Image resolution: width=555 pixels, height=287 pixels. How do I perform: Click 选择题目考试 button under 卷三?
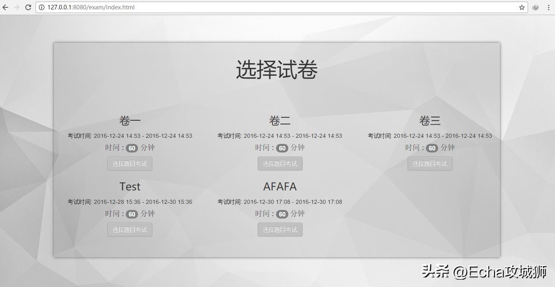tap(430, 163)
